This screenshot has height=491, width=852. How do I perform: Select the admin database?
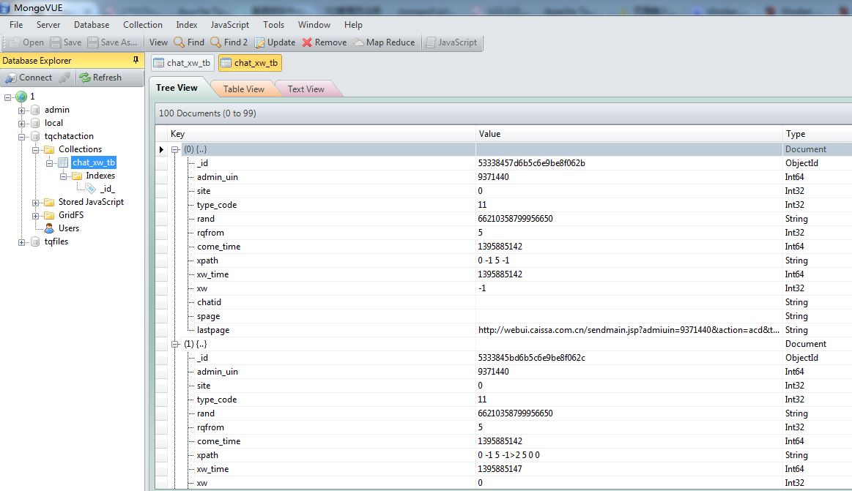tap(57, 110)
